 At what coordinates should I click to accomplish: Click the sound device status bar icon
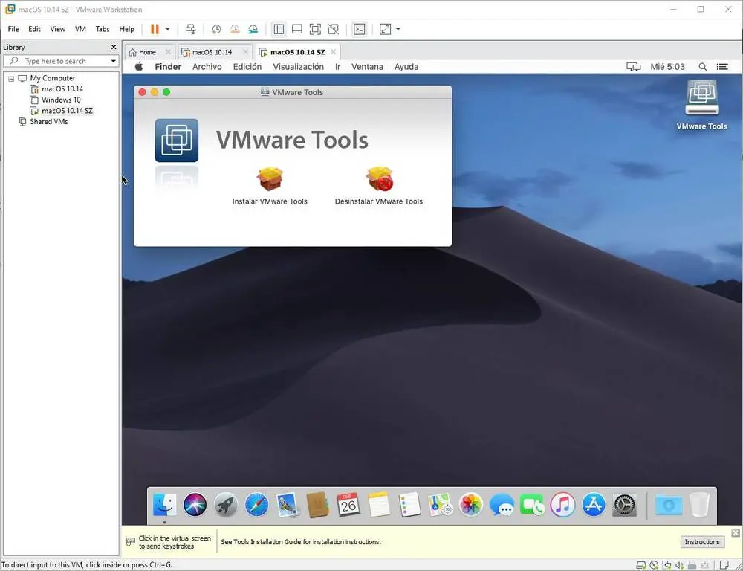point(680,565)
